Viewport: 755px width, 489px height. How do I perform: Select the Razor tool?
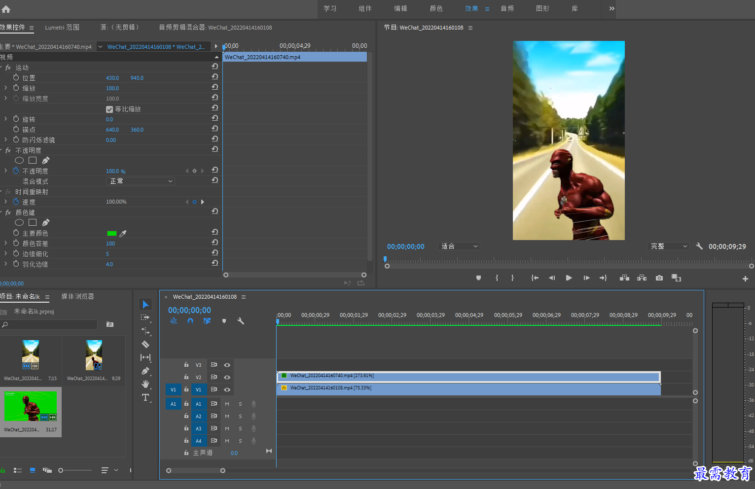[x=145, y=344]
